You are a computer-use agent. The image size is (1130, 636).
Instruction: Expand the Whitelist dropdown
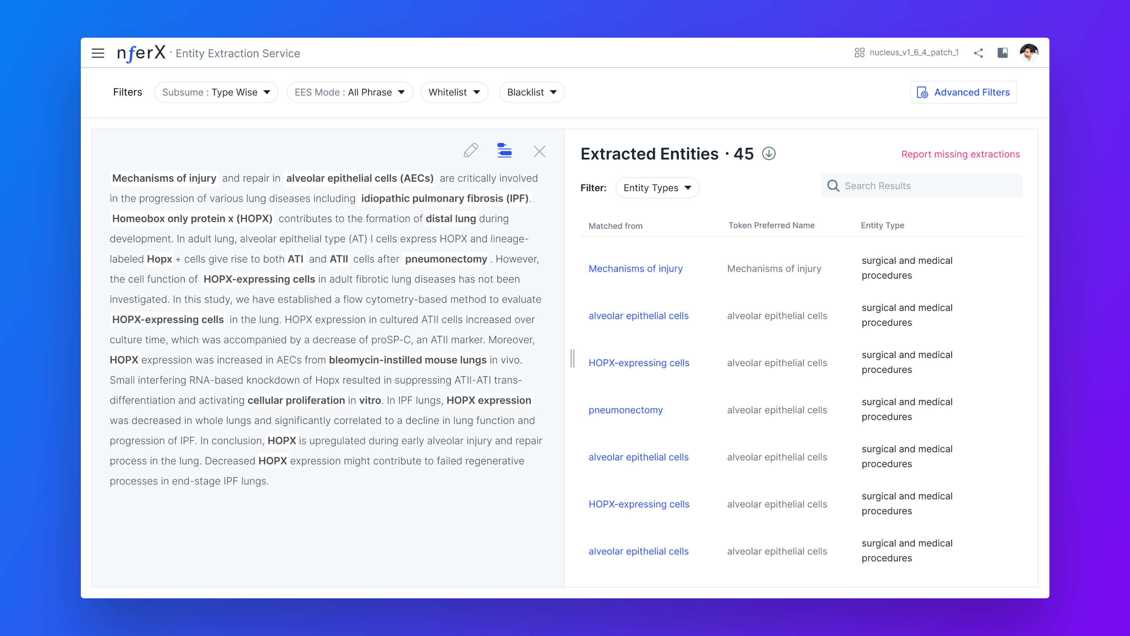pyautogui.click(x=454, y=92)
